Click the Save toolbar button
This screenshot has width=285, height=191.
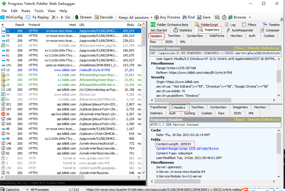204,17
